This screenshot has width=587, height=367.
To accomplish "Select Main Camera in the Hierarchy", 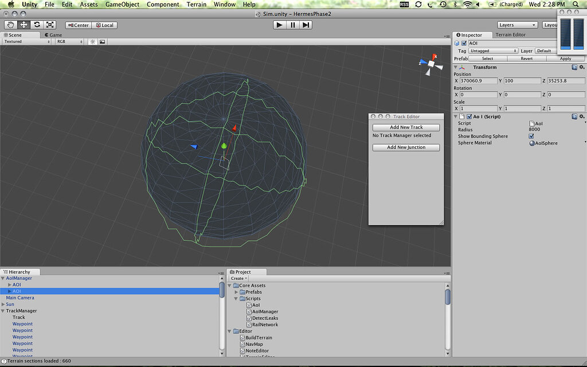I will click(x=20, y=297).
